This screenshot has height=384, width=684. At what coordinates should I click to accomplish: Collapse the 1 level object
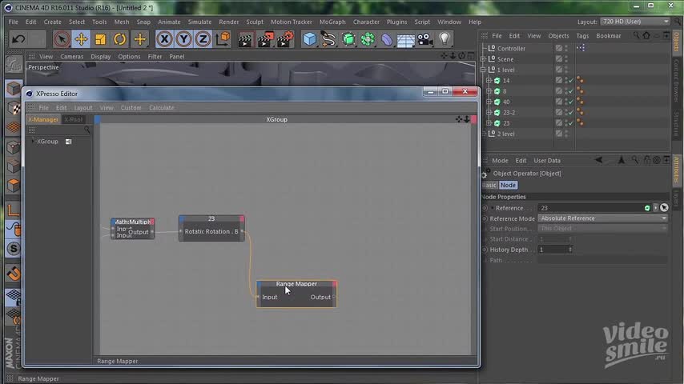483,70
